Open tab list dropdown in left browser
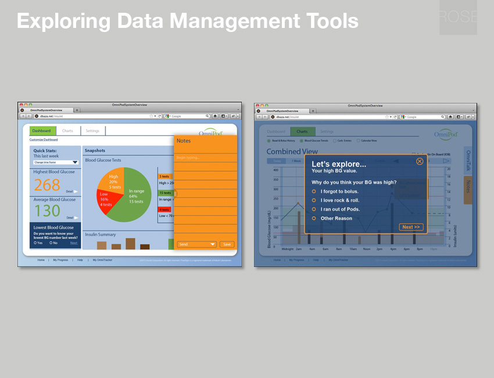Viewport: 494px width, 378px height. 238,110
